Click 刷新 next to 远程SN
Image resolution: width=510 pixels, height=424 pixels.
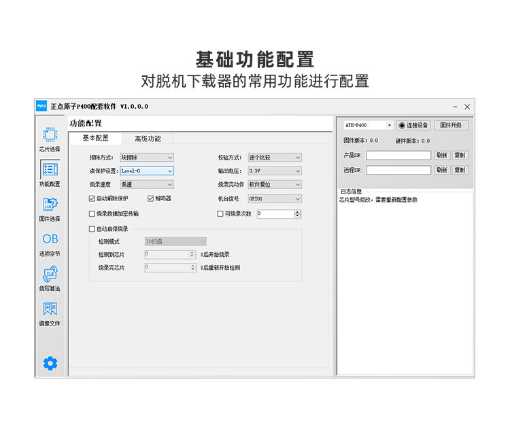point(442,170)
